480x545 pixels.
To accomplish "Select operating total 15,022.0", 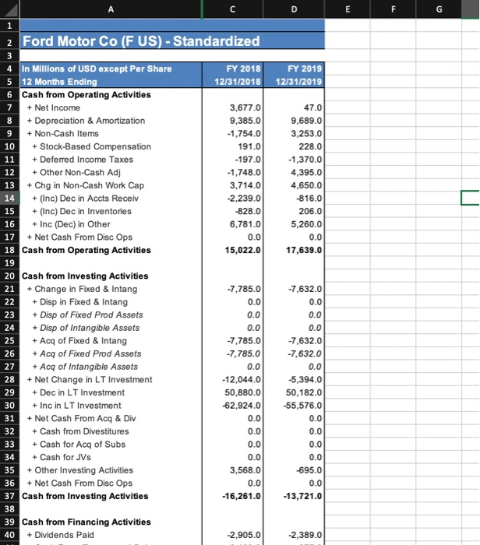I will tap(233, 250).
